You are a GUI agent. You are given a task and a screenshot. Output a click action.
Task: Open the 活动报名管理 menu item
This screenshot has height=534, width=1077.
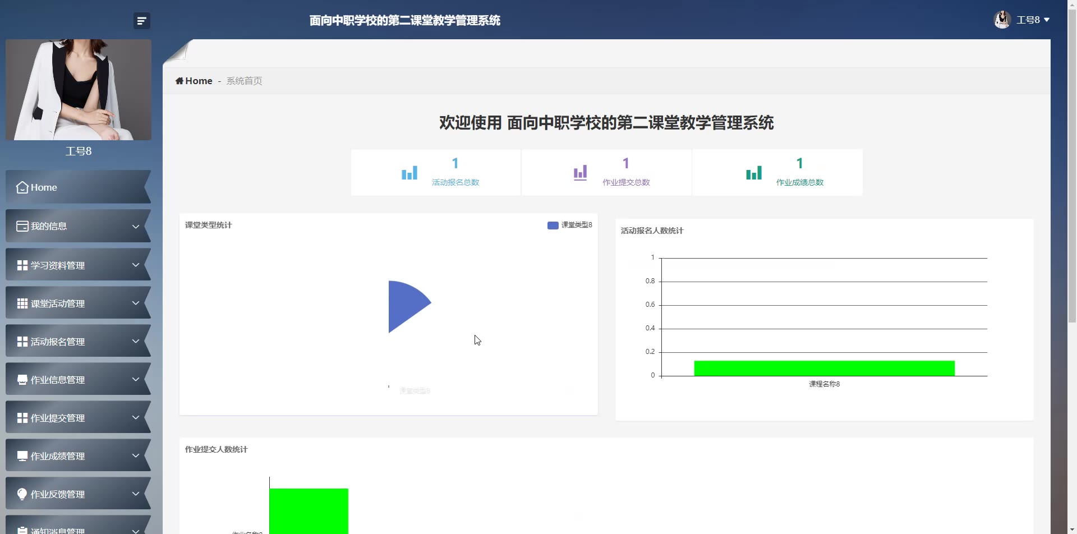coord(58,342)
